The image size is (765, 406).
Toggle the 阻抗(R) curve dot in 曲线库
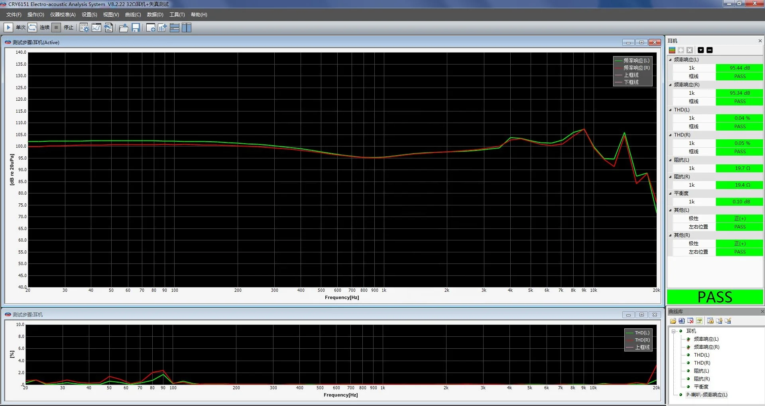point(688,379)
